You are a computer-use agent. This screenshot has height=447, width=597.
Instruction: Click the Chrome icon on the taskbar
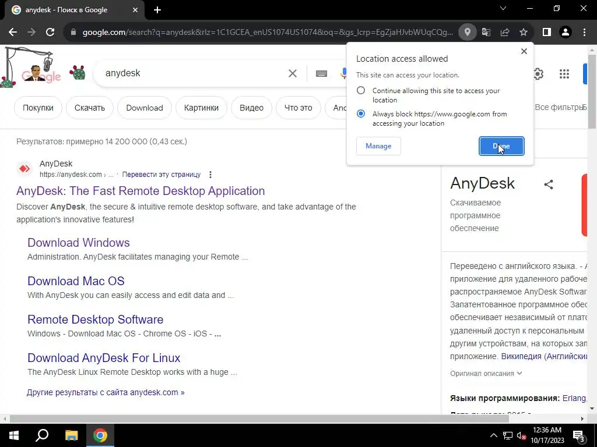click(x=100, y=435)
